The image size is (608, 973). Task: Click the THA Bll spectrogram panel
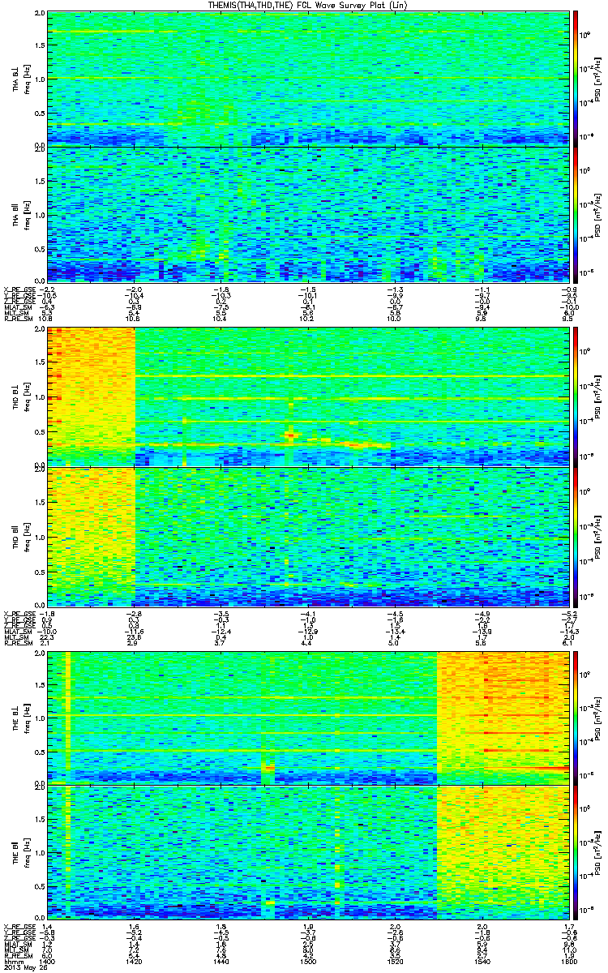(x=307, y=214)
